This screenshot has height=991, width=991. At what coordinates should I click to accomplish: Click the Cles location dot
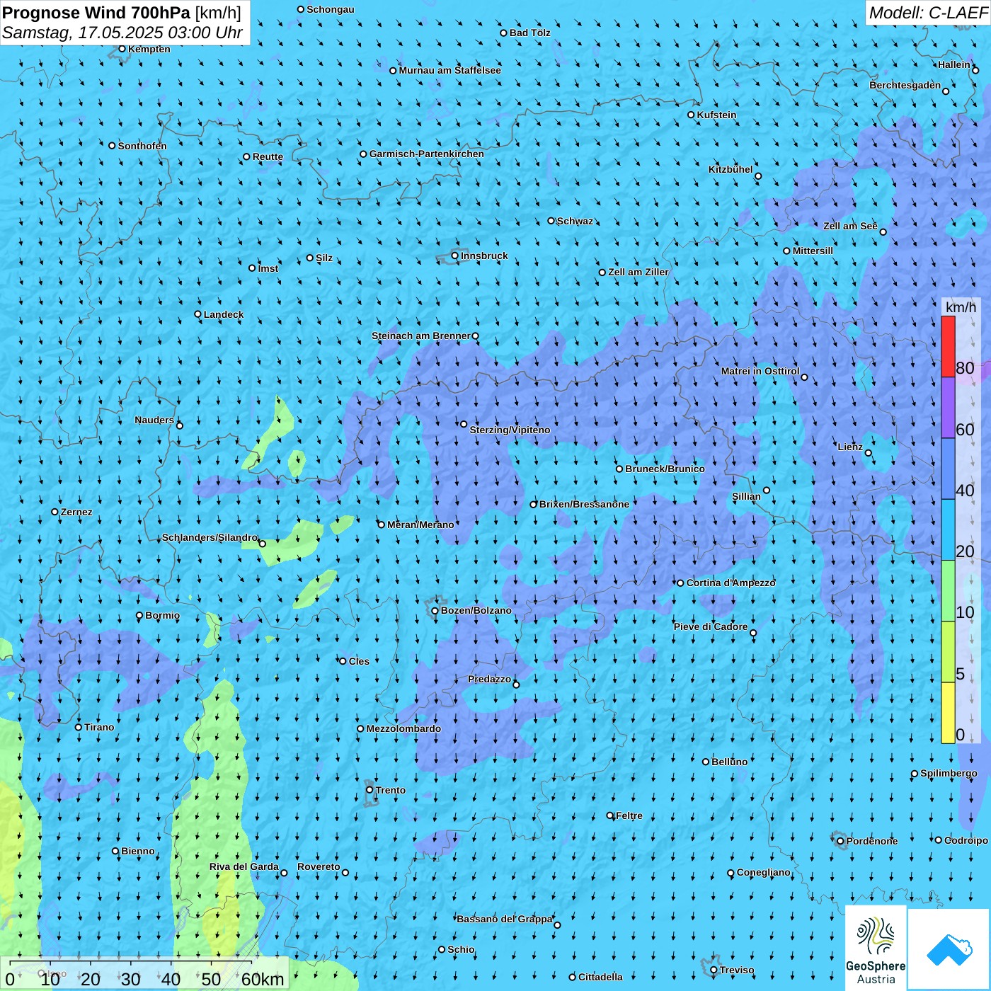tap(343, 661)
